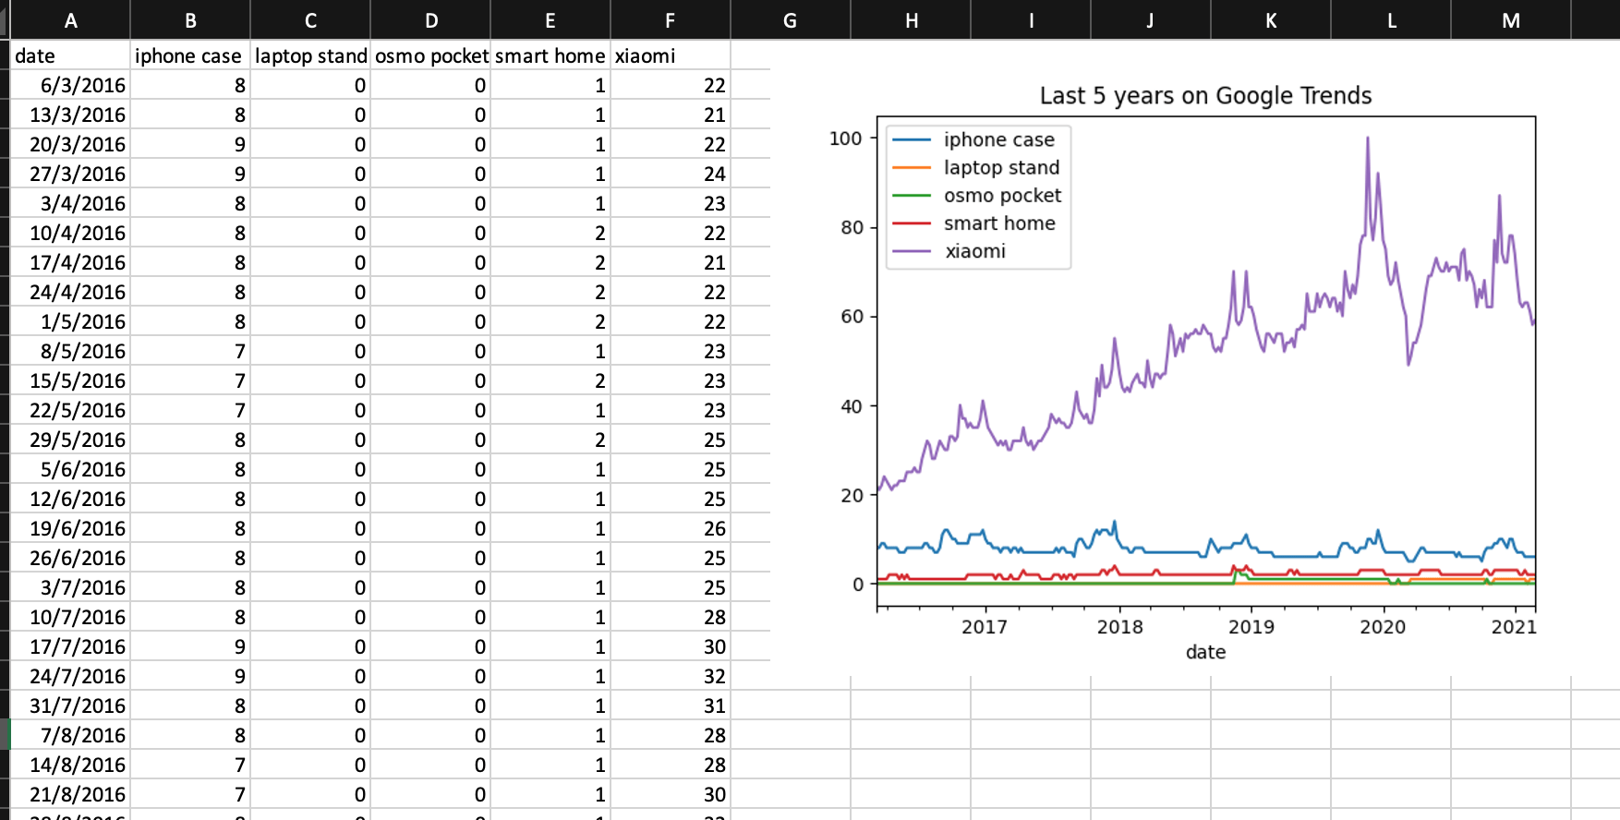Click smart home value in 10/4/2016 row
The width and height of the screenshot is (1620, 820).
coord(550,233)
